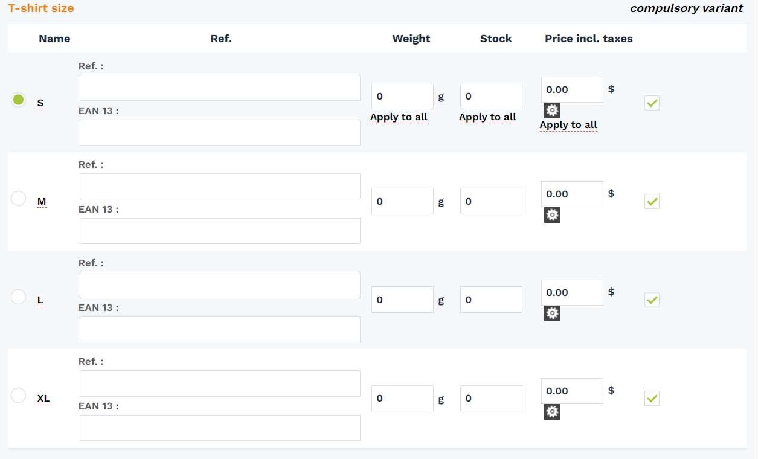Focus the stock field for size S

[491, 96]
